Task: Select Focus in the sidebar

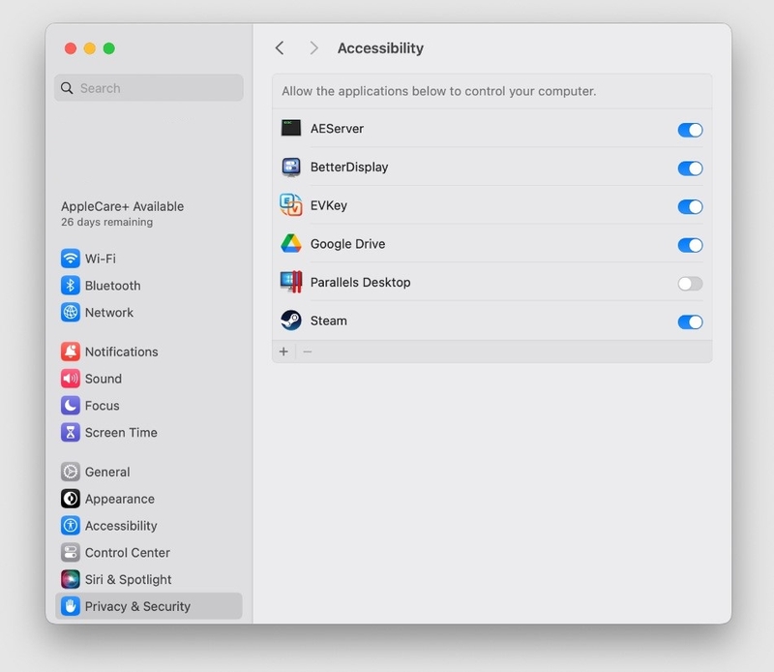Action: click(149, 405)
